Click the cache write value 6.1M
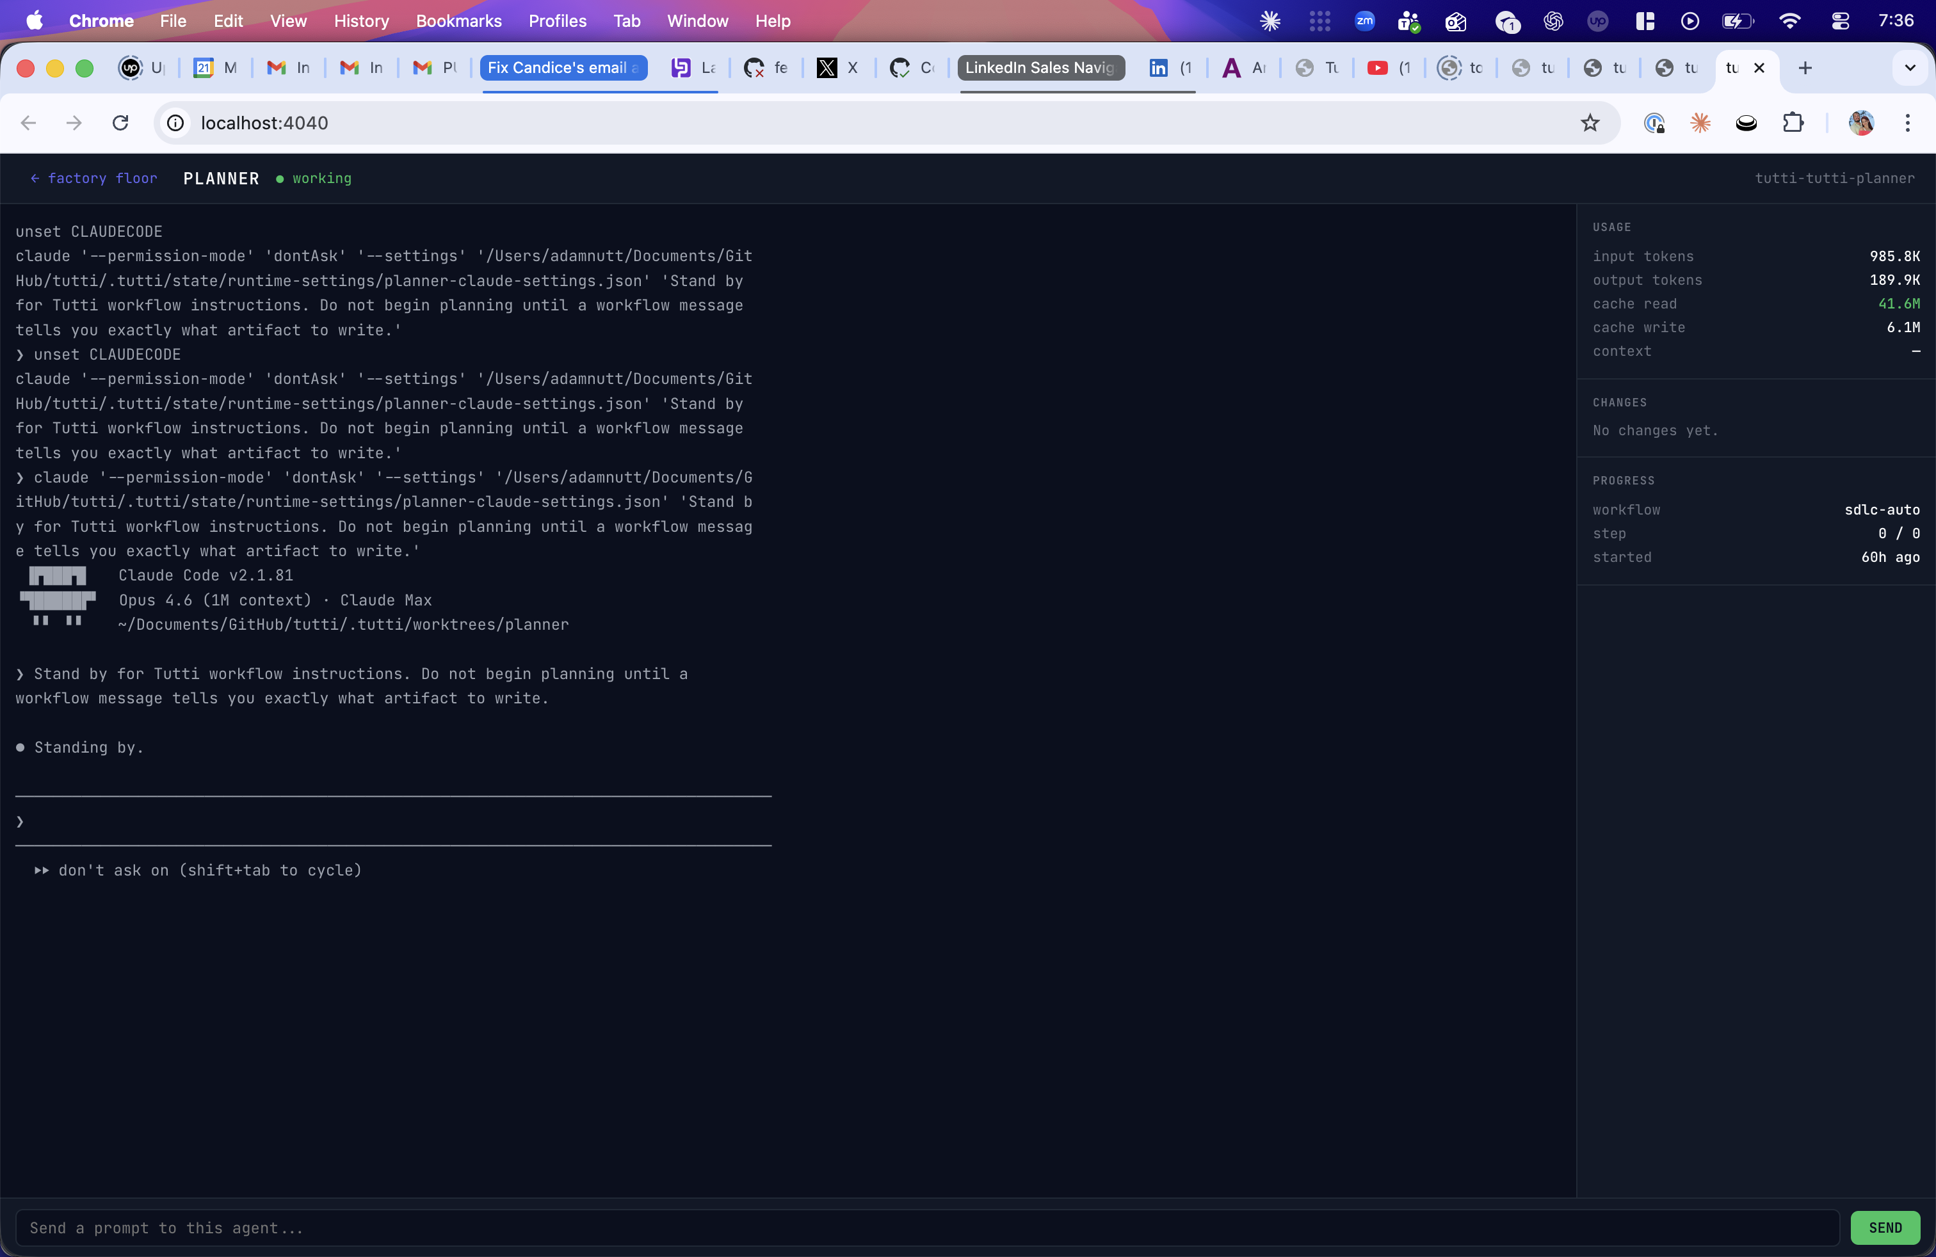 point(1903,327)
